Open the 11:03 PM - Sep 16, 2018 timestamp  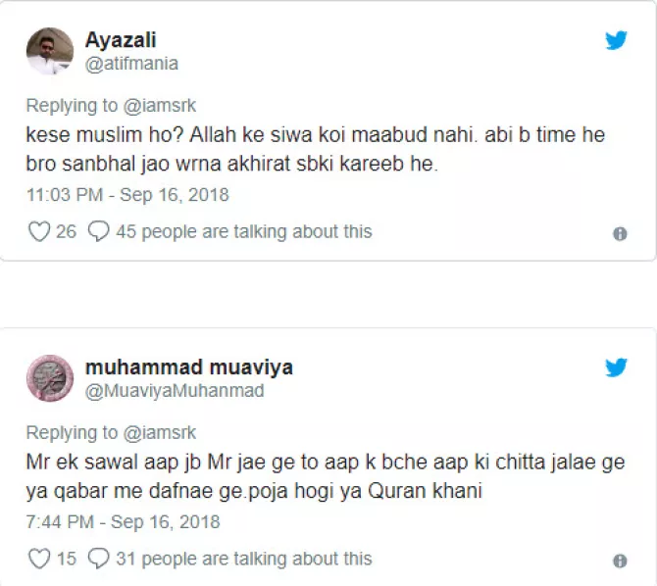click(127, 195)
